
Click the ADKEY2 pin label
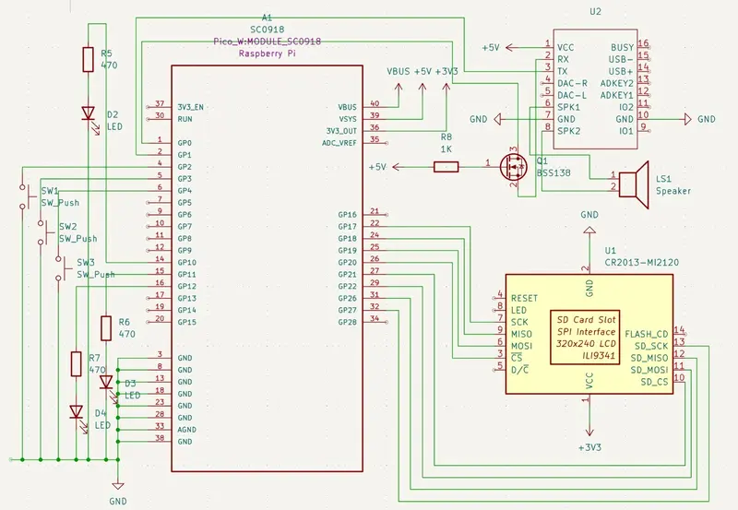point(617,83)
